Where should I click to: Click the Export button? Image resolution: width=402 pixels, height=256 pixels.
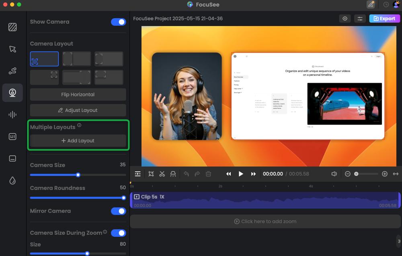pyautogui.click(x=384, y=18)
